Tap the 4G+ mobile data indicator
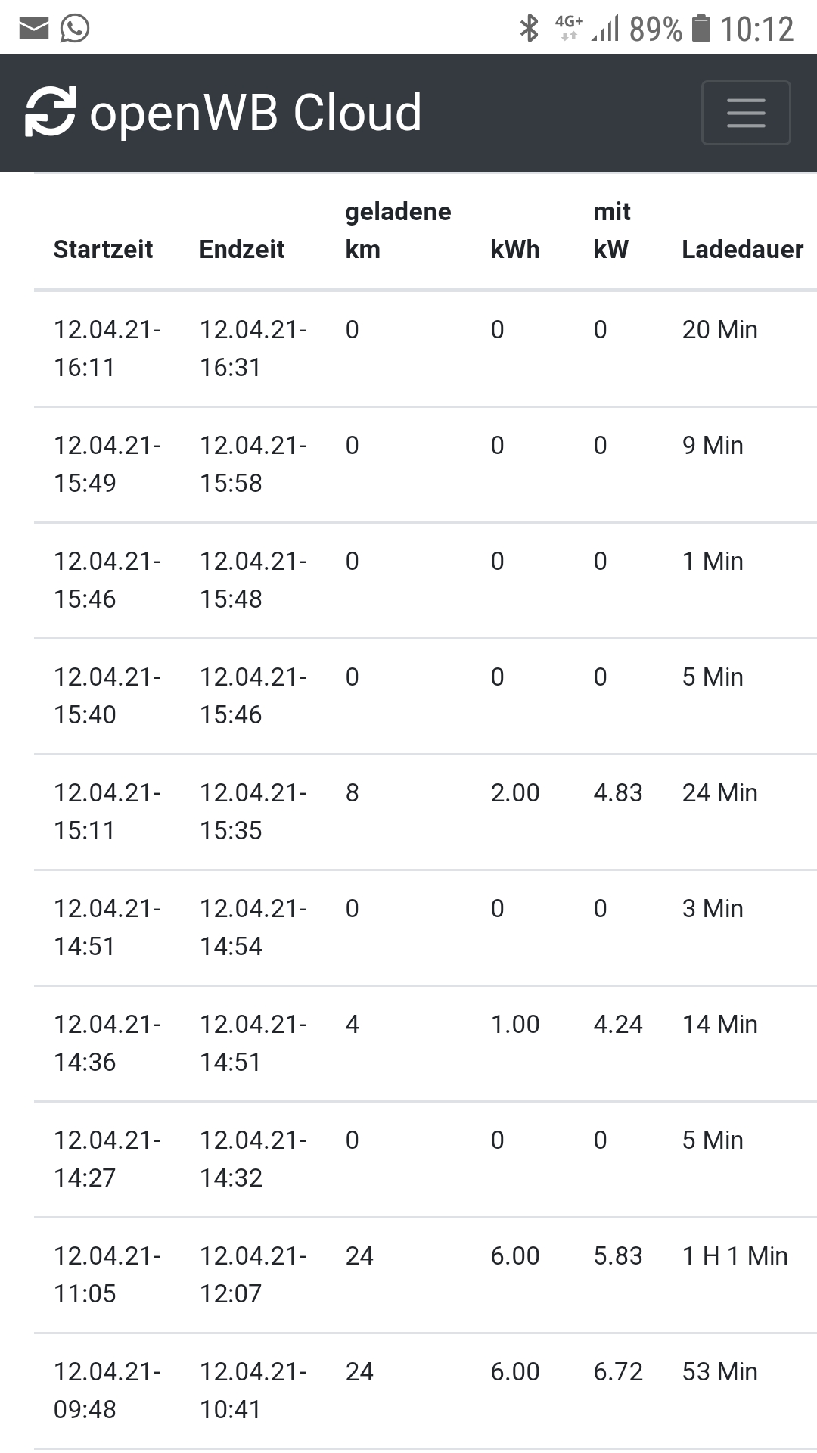 point(569,27)
